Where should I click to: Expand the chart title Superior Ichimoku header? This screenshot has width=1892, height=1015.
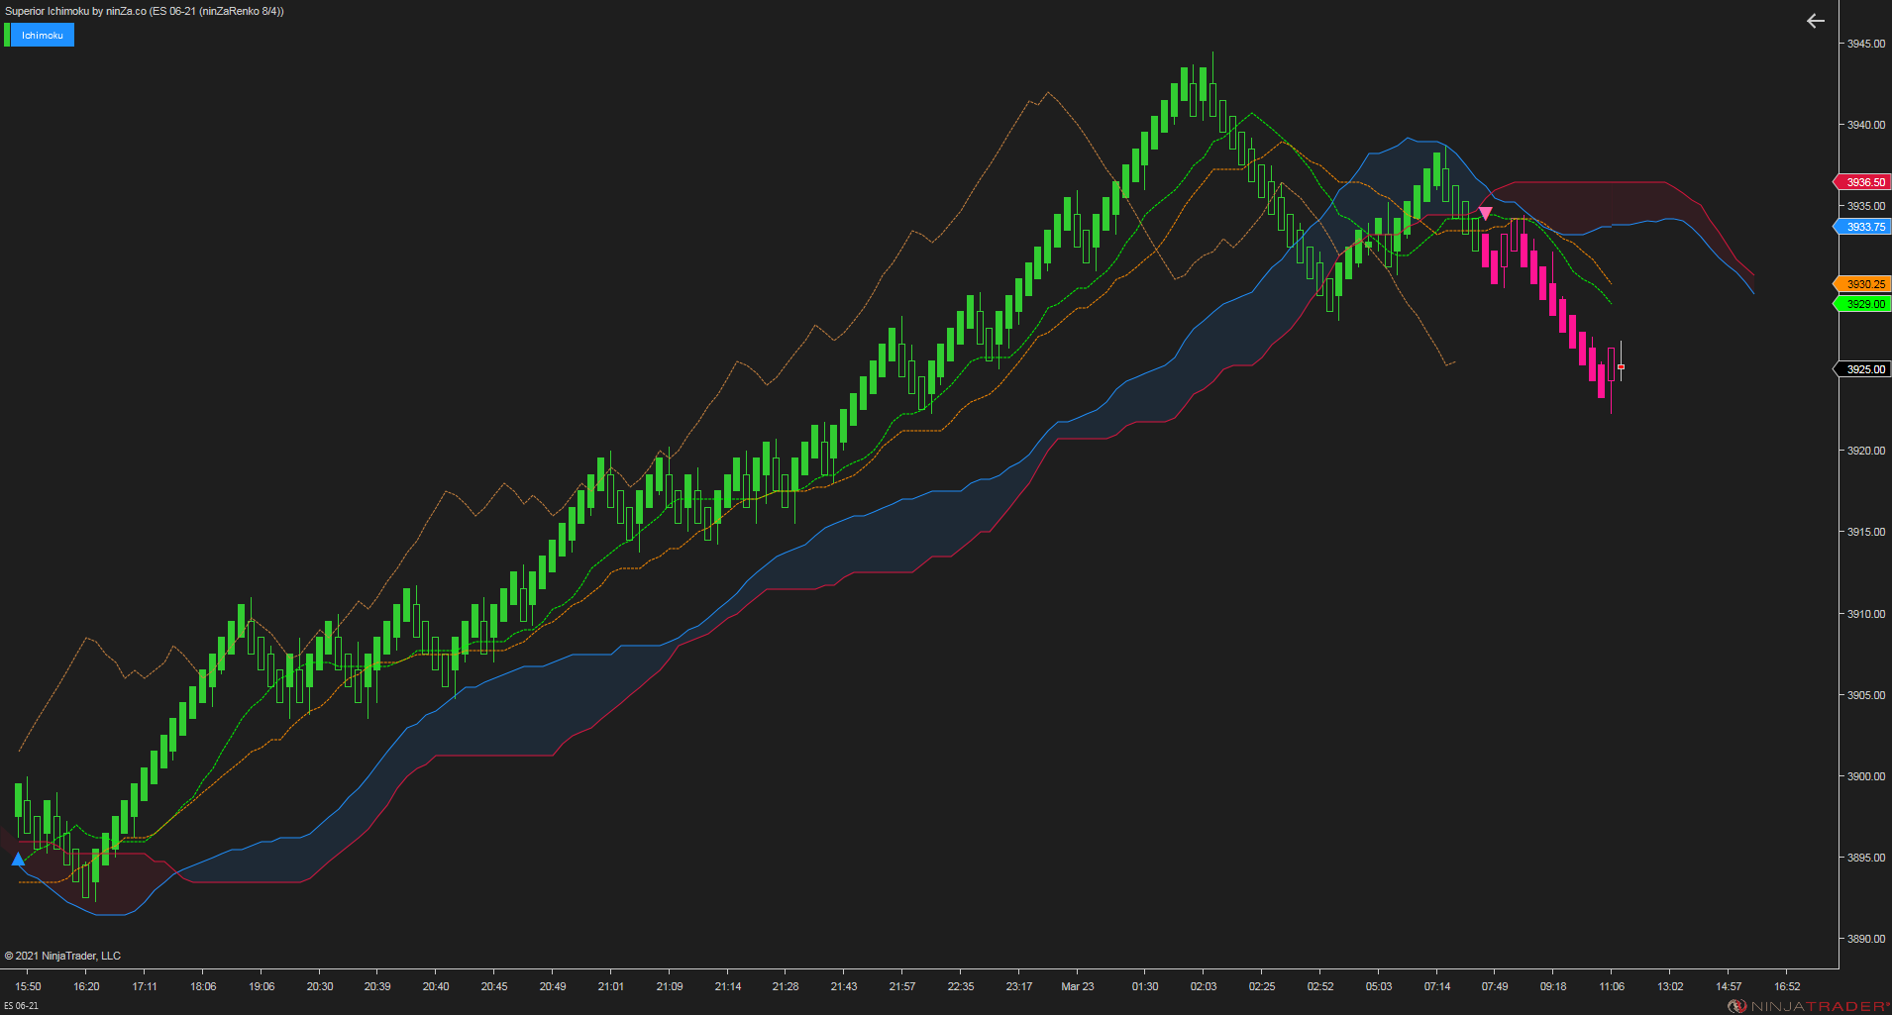(x=149, y=11)
